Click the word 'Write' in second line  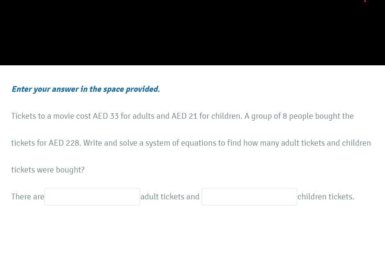[x=93, y=143]
